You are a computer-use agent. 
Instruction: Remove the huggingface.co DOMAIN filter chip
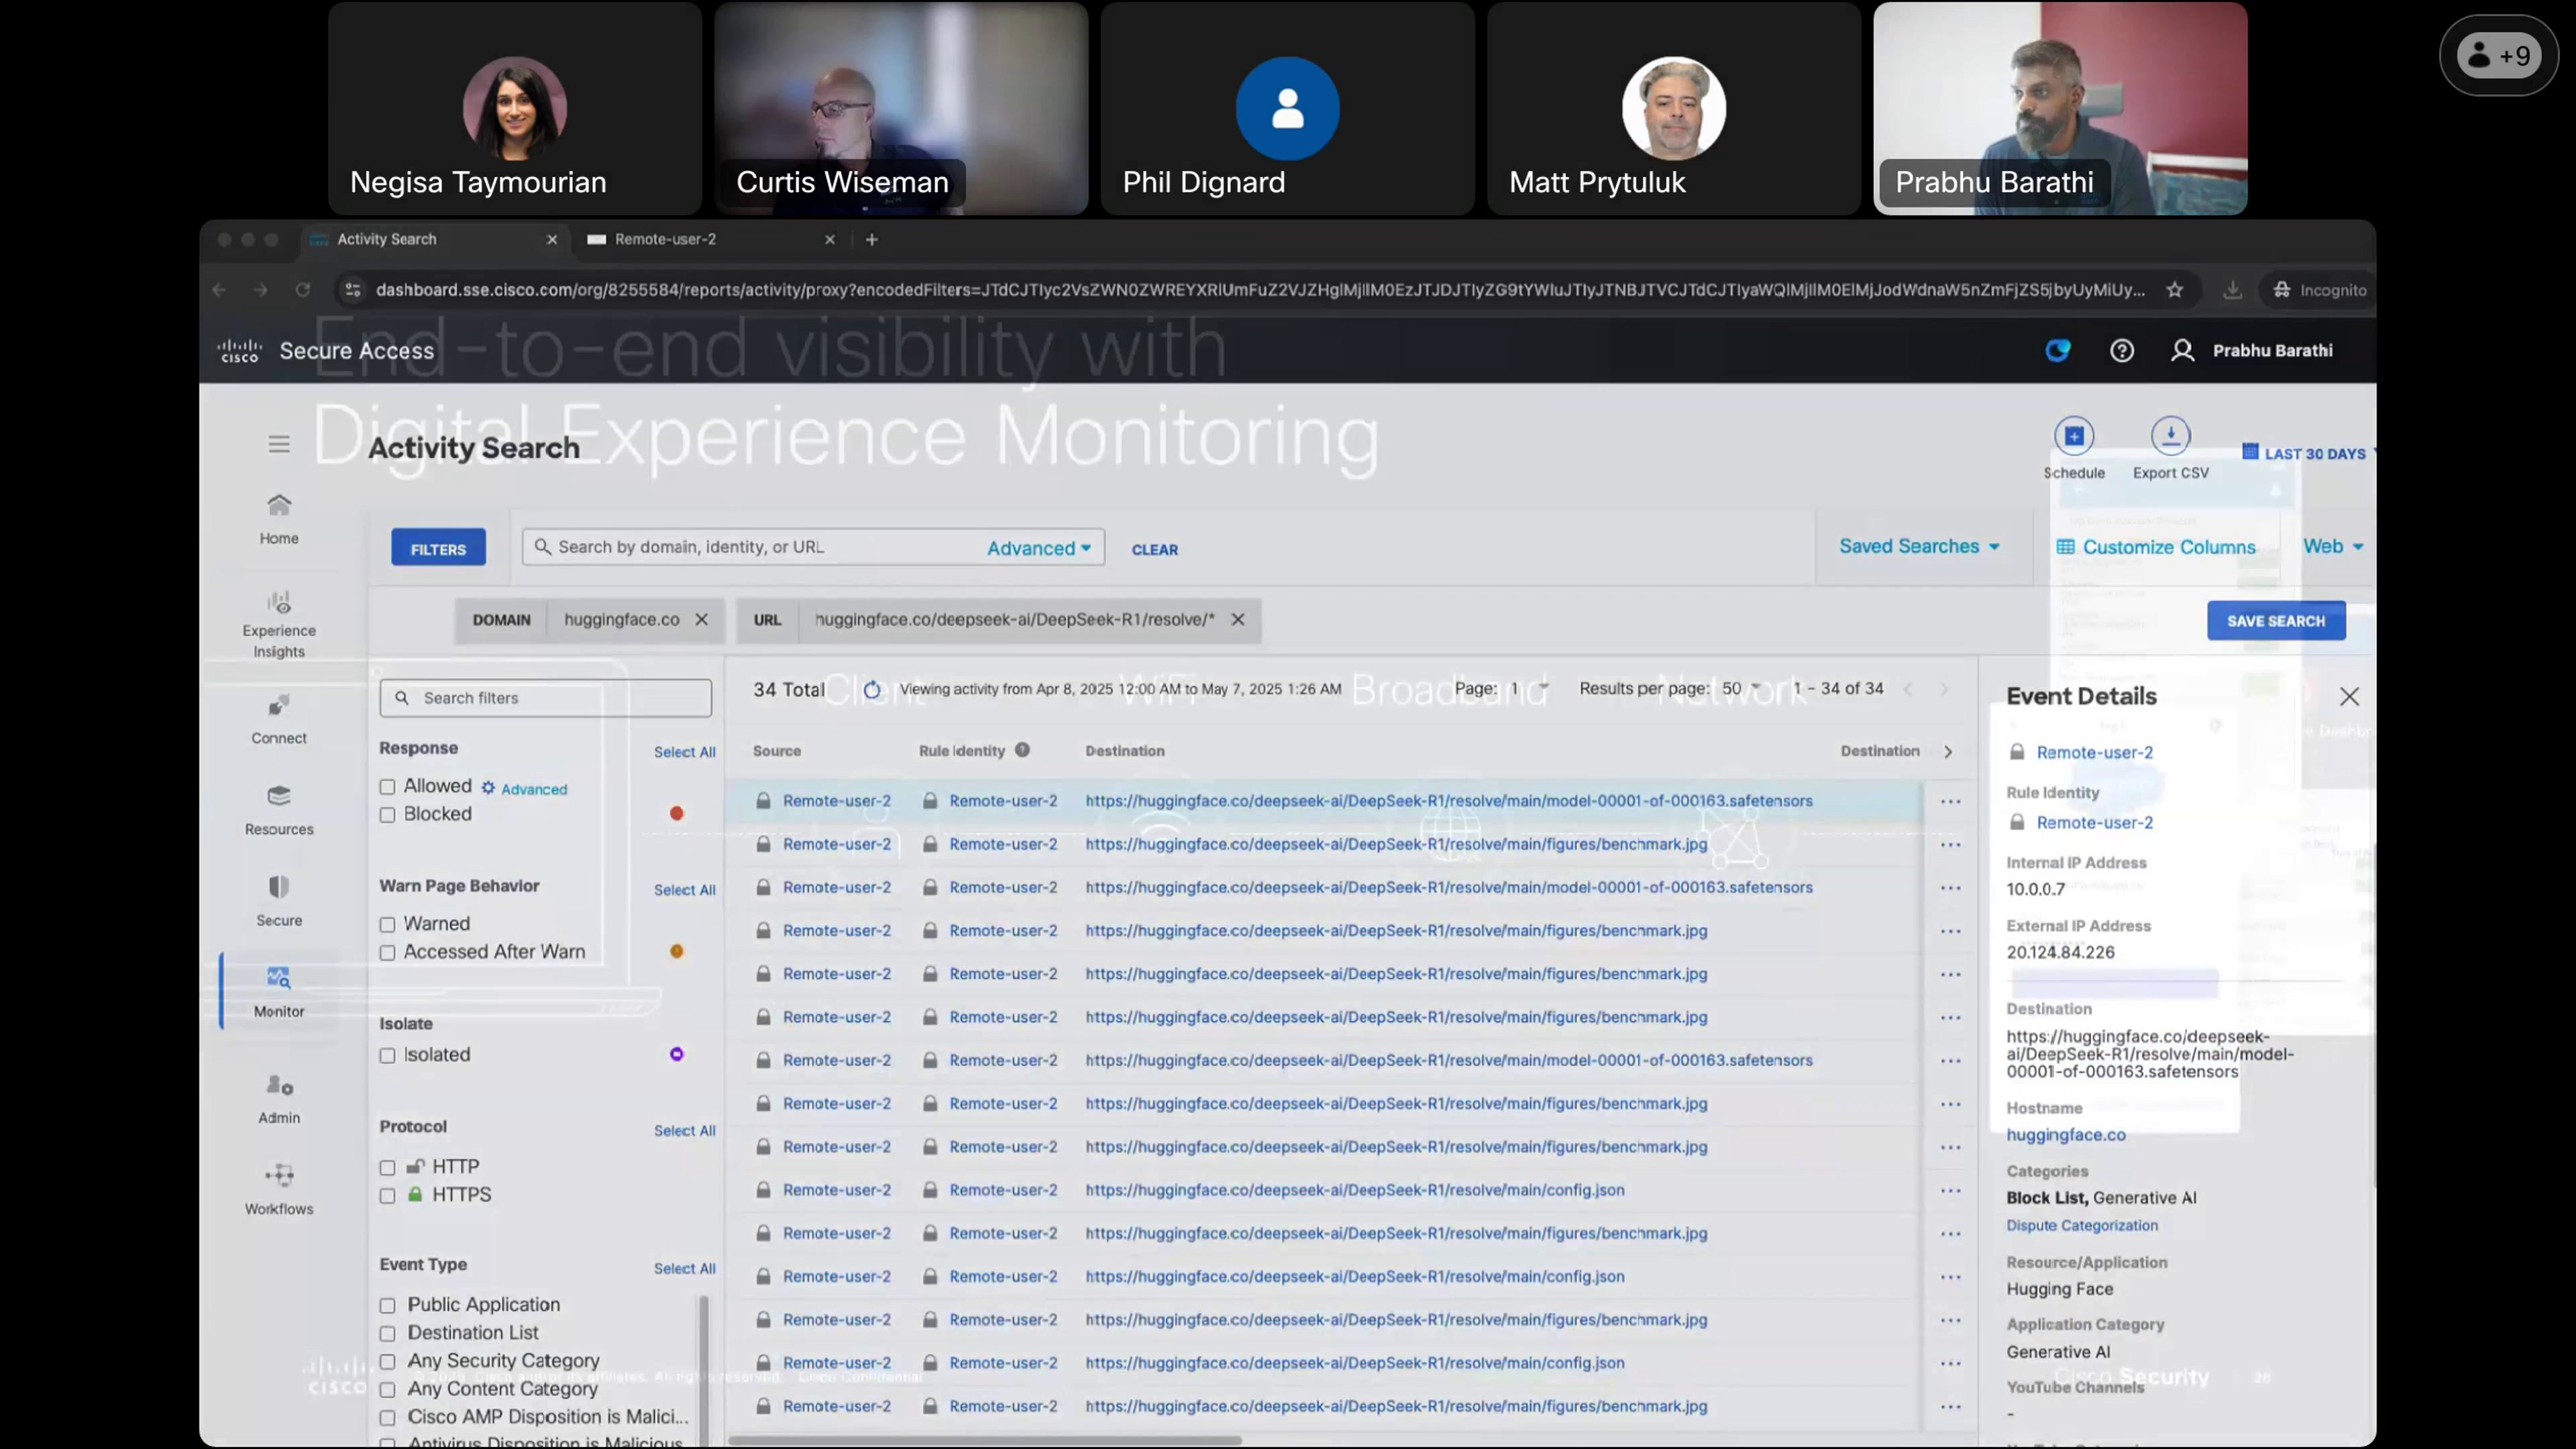702,620
